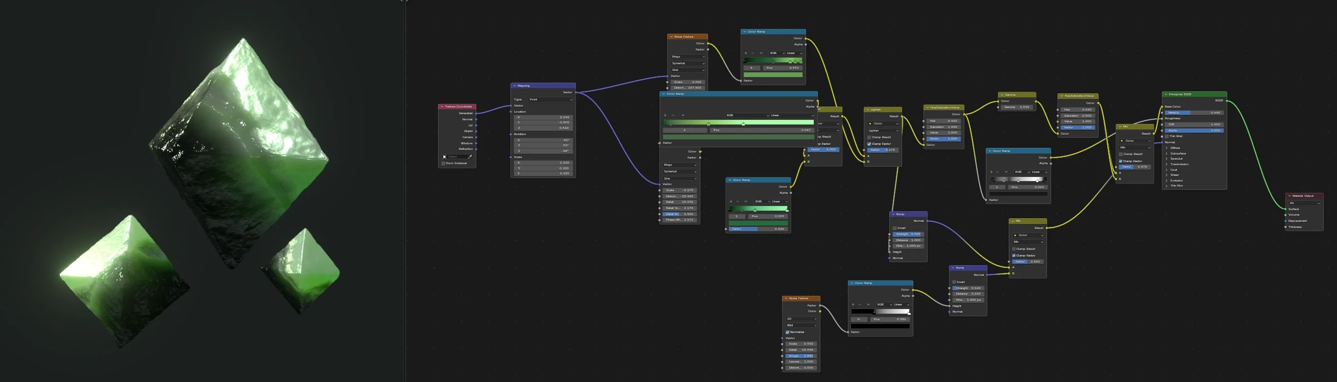Toggle Clamp Factor in the Lighten node
The height and width of the screenshot is (382, 1337).
[869, 144]
